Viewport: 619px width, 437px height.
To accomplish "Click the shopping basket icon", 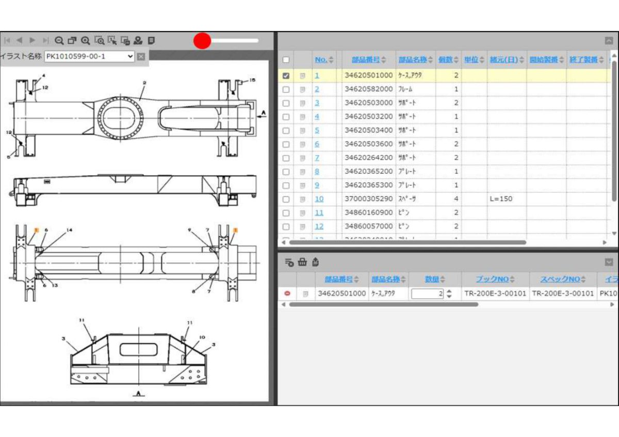I will [x=303, y=262].
